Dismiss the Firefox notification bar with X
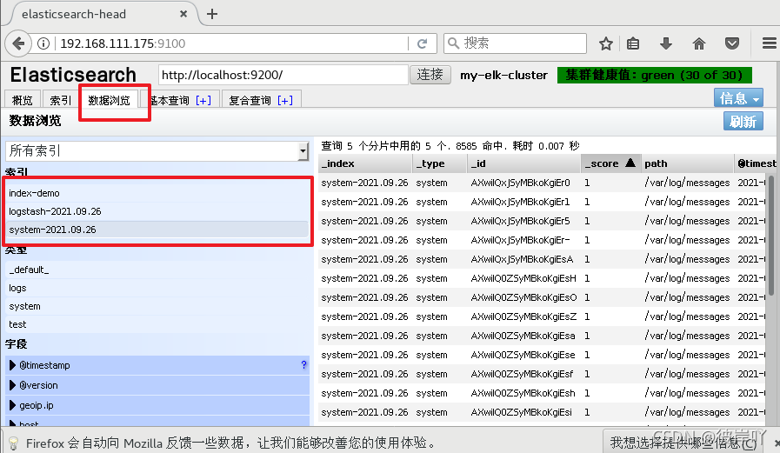Screen dimensions: 780x453 click(x=777, y=443)
